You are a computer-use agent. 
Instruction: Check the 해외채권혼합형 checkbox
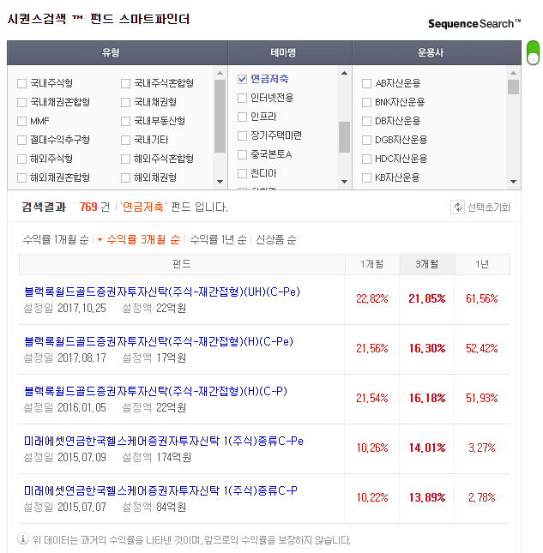(22, 177)
